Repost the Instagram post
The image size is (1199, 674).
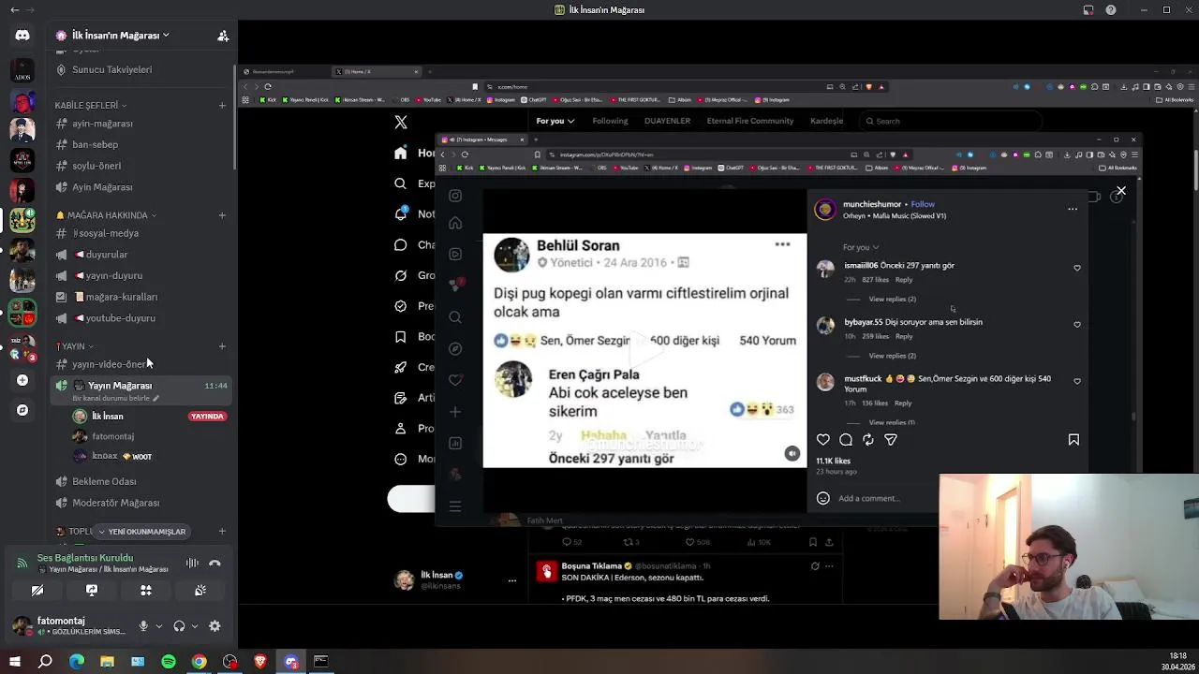[868, 440]
